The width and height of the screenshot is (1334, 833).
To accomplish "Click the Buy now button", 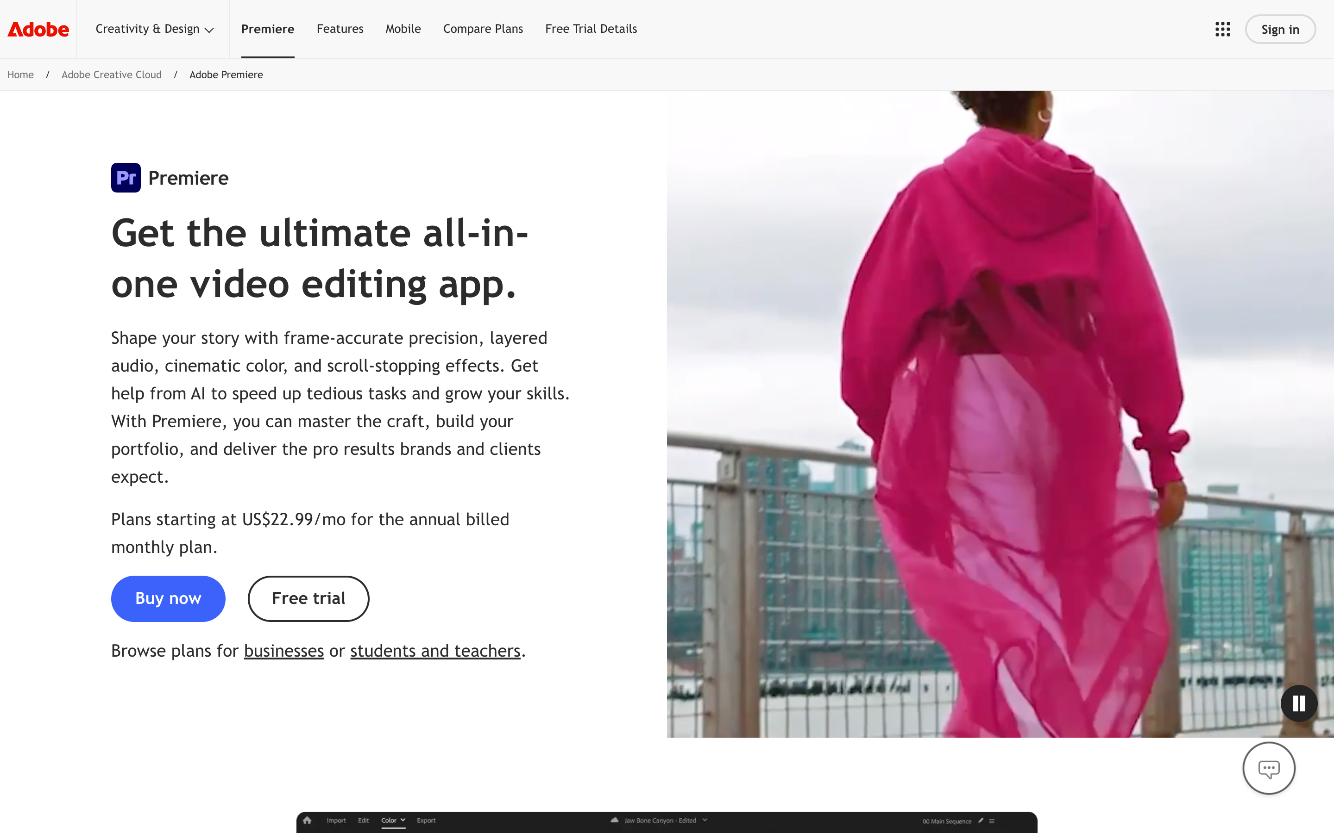I will (x=168, y=598).
